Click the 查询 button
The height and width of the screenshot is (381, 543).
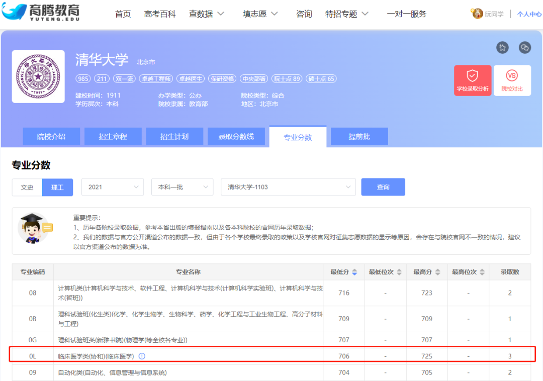[383, 187]
